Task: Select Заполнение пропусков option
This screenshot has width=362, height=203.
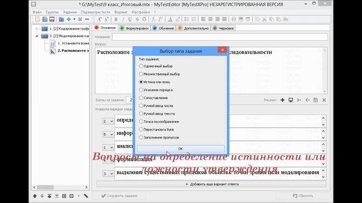Action: click(159, 138)
